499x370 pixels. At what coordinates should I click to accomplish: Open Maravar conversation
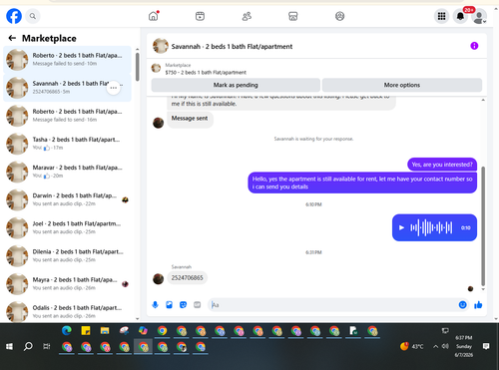click(x=67, y=172)
